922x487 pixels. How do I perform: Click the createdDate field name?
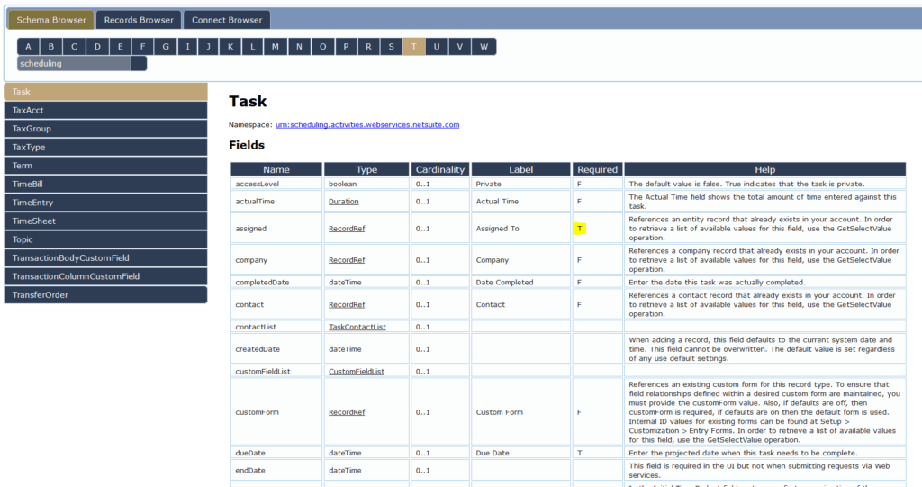(x=258, y=349)
